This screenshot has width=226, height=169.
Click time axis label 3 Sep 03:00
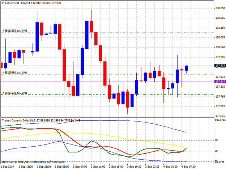click(62, 167)
